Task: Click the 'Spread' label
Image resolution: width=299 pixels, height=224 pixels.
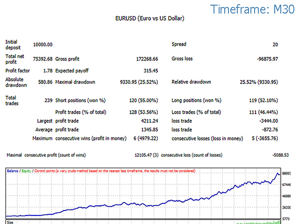Action: tap(179, 44)
